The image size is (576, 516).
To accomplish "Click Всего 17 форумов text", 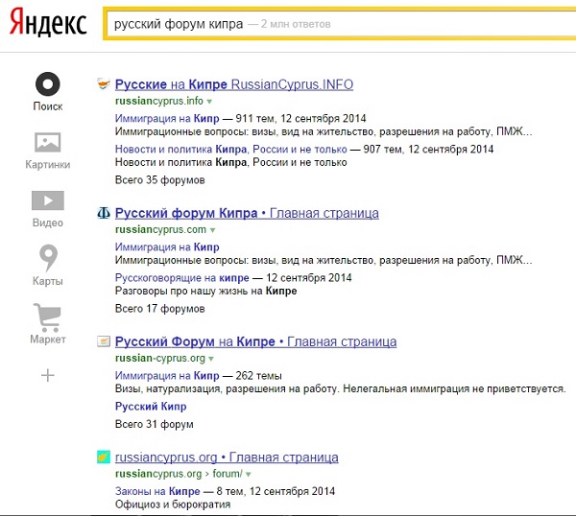I will pyautogui.click(x=159, y=309).
